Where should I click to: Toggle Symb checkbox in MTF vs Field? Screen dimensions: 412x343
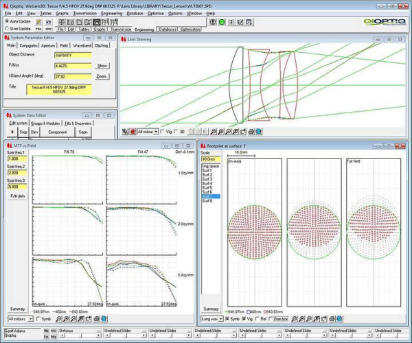click(38, 319)
